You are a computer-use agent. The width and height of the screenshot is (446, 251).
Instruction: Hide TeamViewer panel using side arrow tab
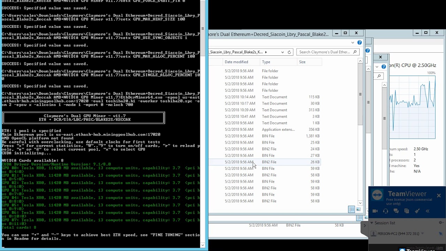[x=364, y=226]
